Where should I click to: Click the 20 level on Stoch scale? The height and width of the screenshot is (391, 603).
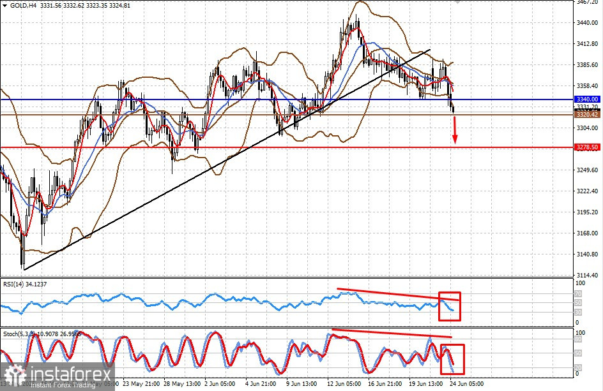(577, 368)
